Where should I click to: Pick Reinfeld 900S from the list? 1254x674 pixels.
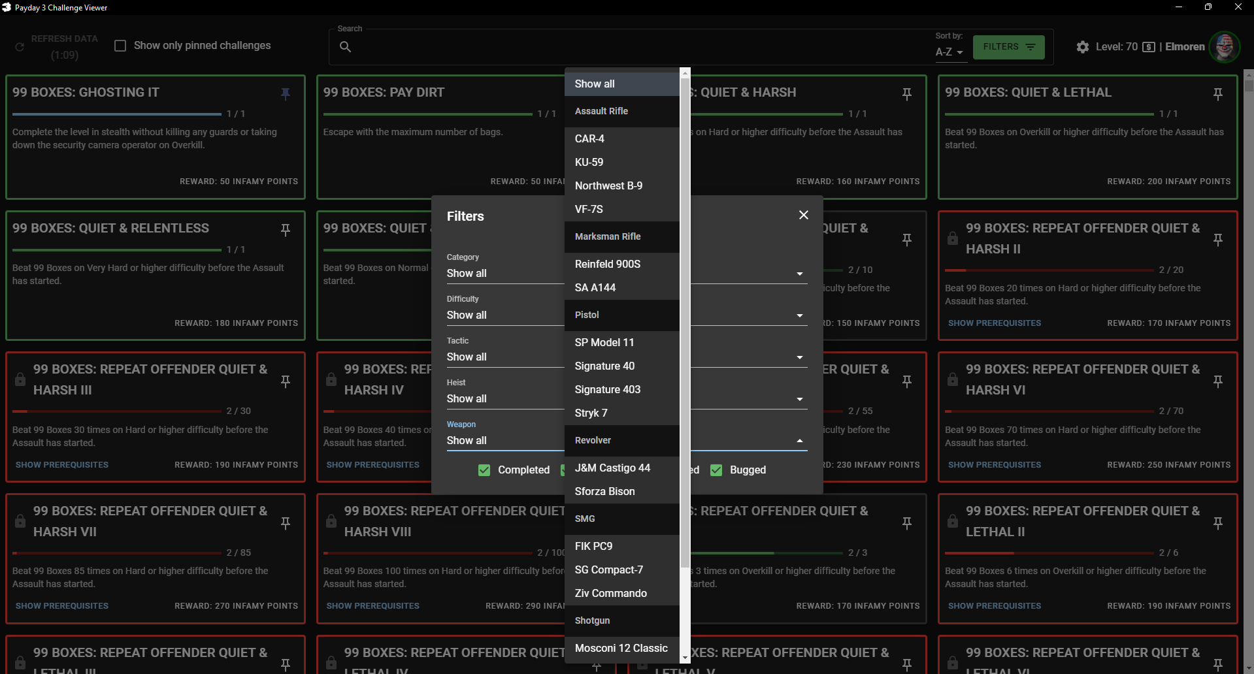coord(622,264)
